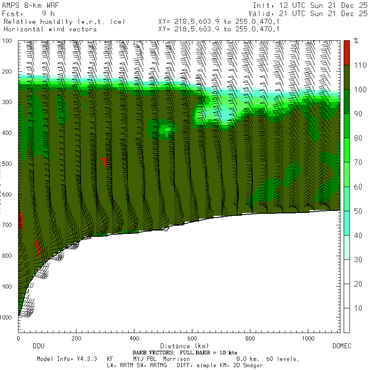Click the 110 colorbar tick label
Screen dimensions: 370x370
(x=360, y=65)
